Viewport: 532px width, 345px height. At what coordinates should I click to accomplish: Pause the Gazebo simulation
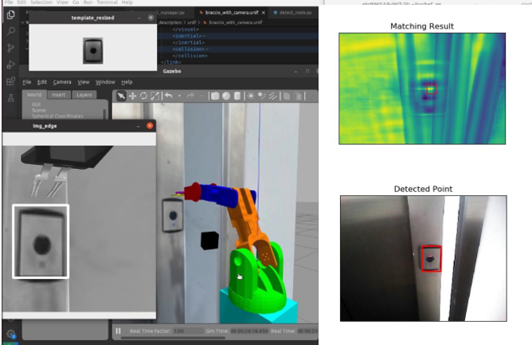pyautogui.click(x=118, y=331)
